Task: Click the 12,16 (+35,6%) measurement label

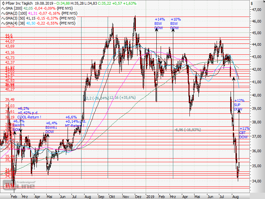Action: 123,98
